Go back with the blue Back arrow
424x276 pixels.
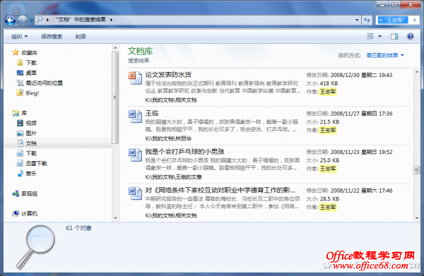11,20
